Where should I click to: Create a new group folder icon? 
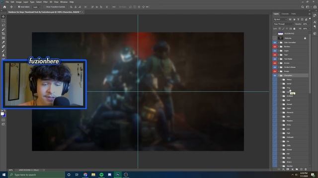[x=297, y=169]
